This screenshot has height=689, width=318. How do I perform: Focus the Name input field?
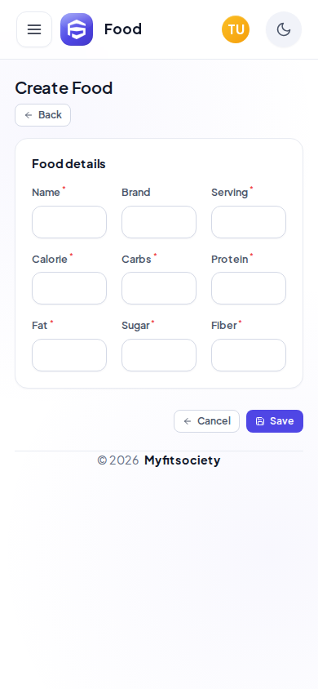[x=69, y=222]
